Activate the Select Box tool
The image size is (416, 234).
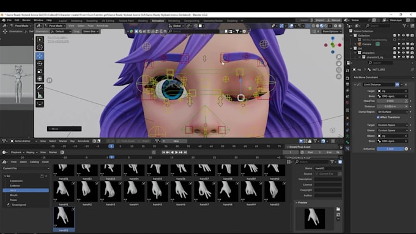coord(40,40)
